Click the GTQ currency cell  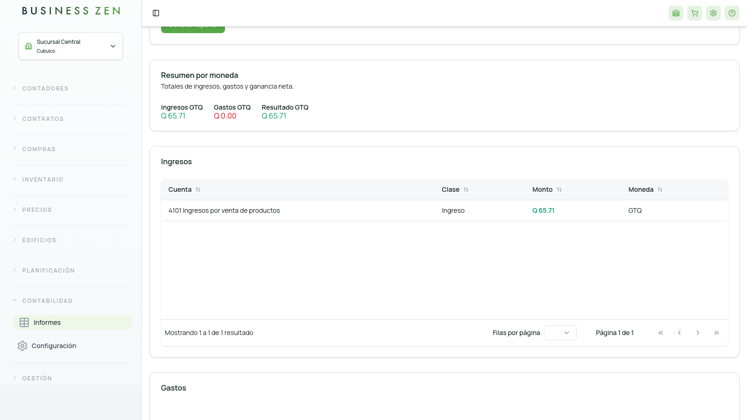coord(635,210)
